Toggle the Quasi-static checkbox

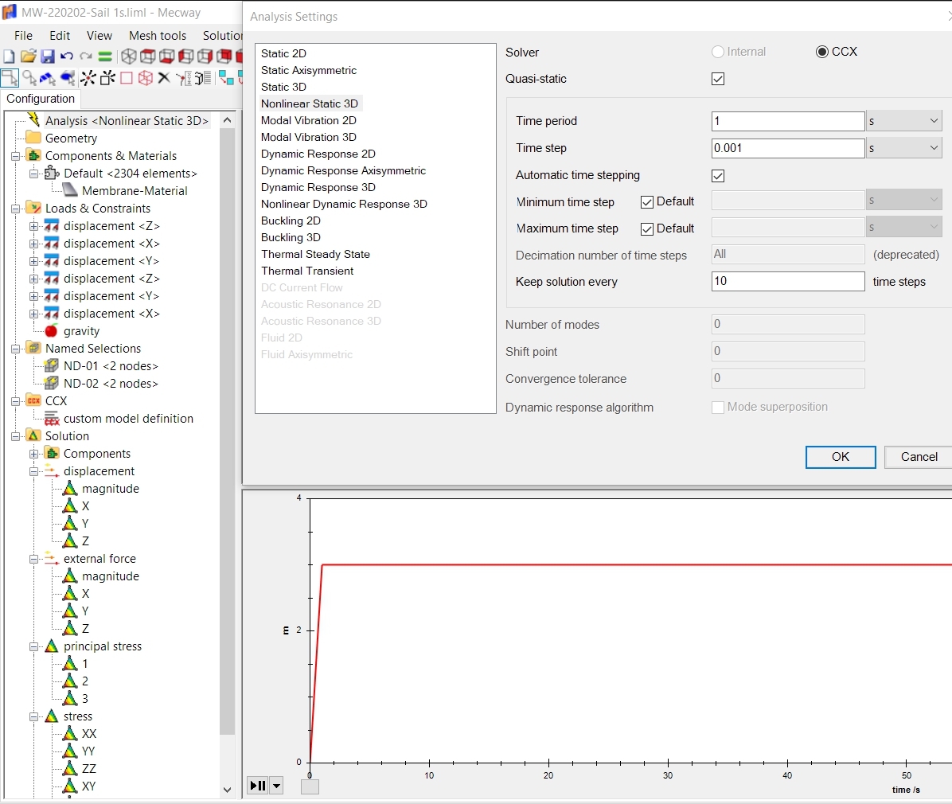718,79
